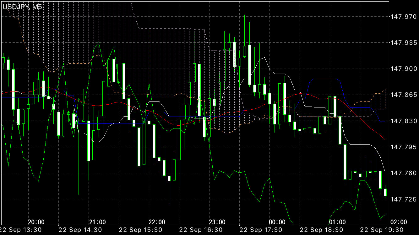
Task: Click the 01:00 time marker
Action: (337, 222)
